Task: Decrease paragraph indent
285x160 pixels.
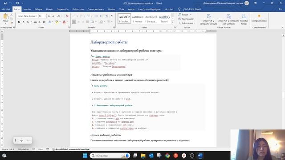Action: [x=96, y=16]
